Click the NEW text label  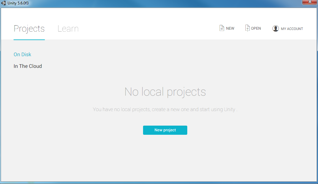230,28
